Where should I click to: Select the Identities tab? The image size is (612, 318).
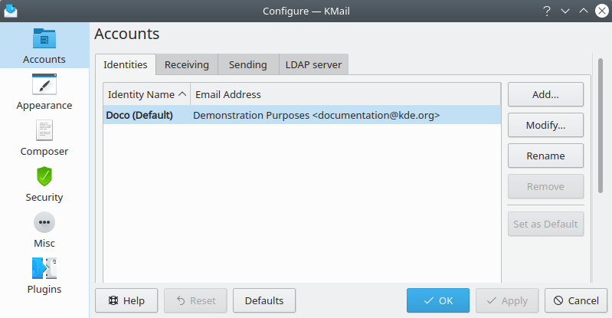tap(126, 65)
